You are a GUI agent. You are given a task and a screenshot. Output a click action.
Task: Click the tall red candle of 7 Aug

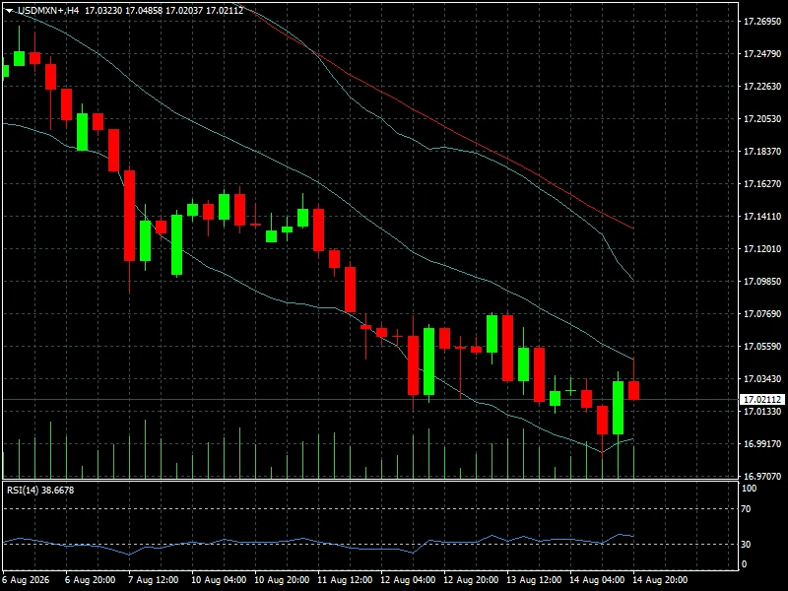click(x=130, y=216)
